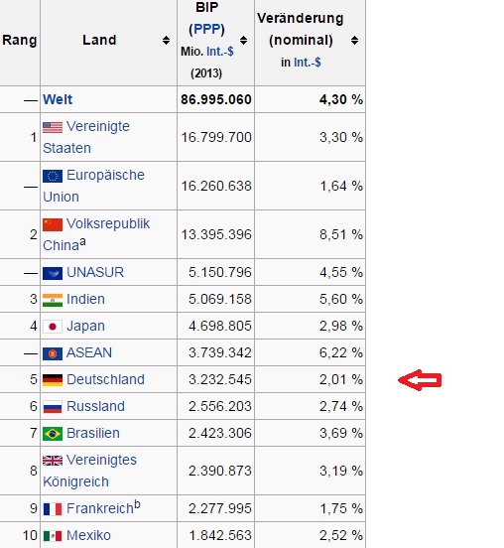Select France's change 1,75 %
The height and width of the screenshot is (548, 504).
(x=341, y=509)
